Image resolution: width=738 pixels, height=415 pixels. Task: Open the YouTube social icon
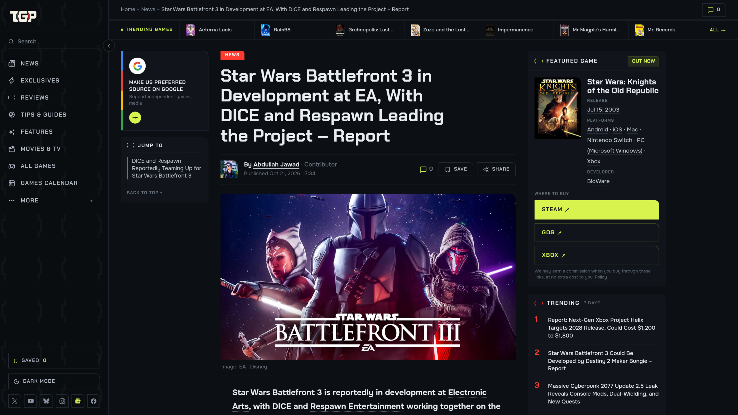pos(31,401)
